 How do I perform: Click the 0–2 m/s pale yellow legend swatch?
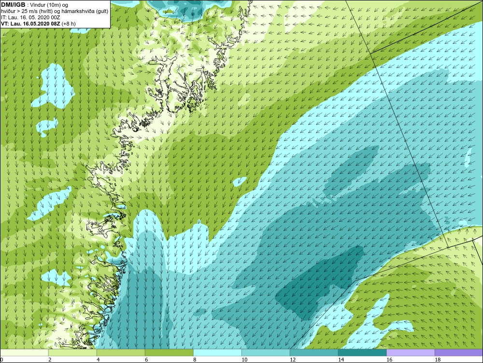24,352
